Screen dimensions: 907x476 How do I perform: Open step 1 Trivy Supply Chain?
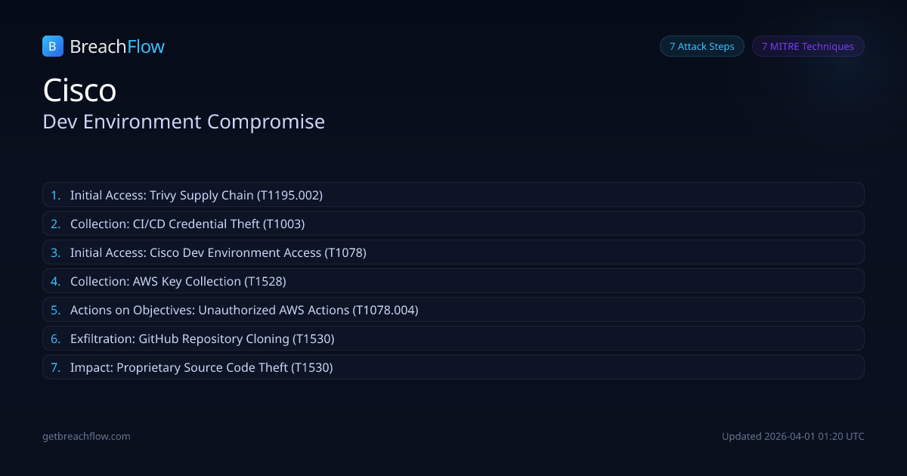pos(197,195)
